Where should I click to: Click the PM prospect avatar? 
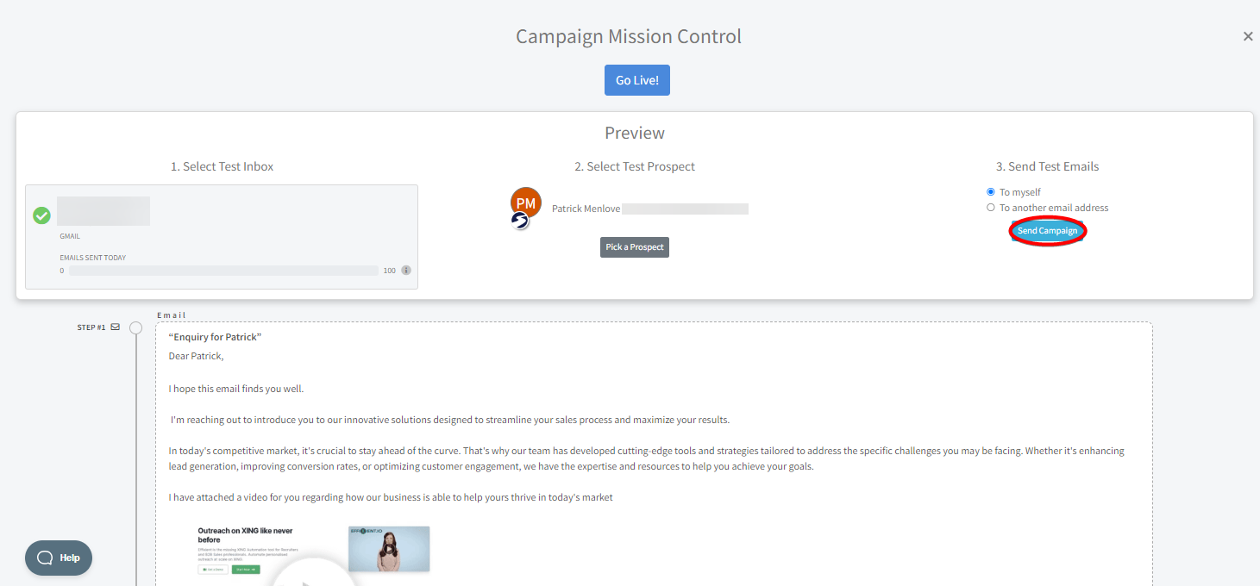526,203
